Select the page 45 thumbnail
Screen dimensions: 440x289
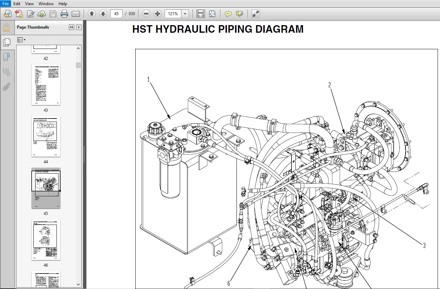point(46,188)
